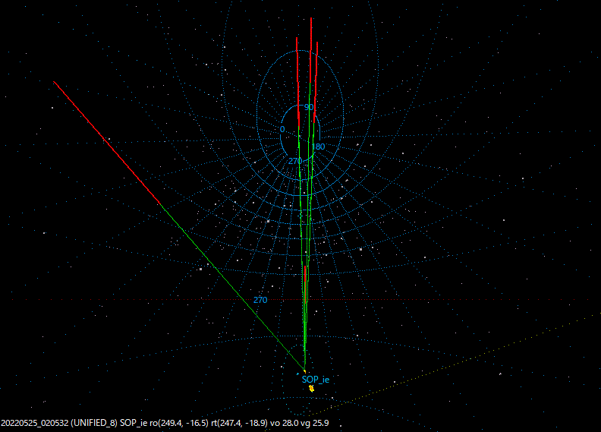Click the long diagonal red meteor trail segment
Screen dimensions: 601x432
click(x=106, y=142)
